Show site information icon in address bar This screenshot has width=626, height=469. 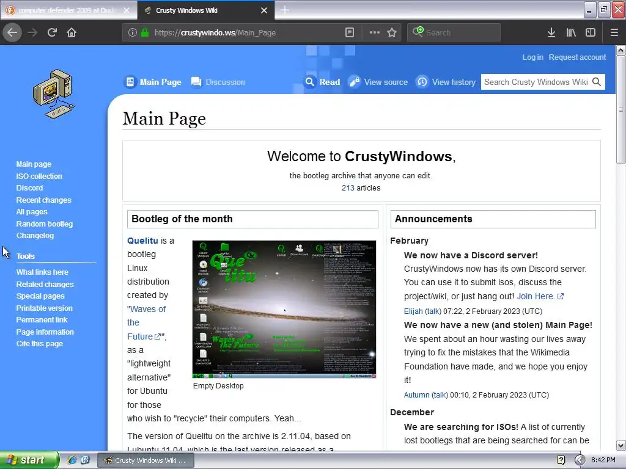(x=133, y=33)
